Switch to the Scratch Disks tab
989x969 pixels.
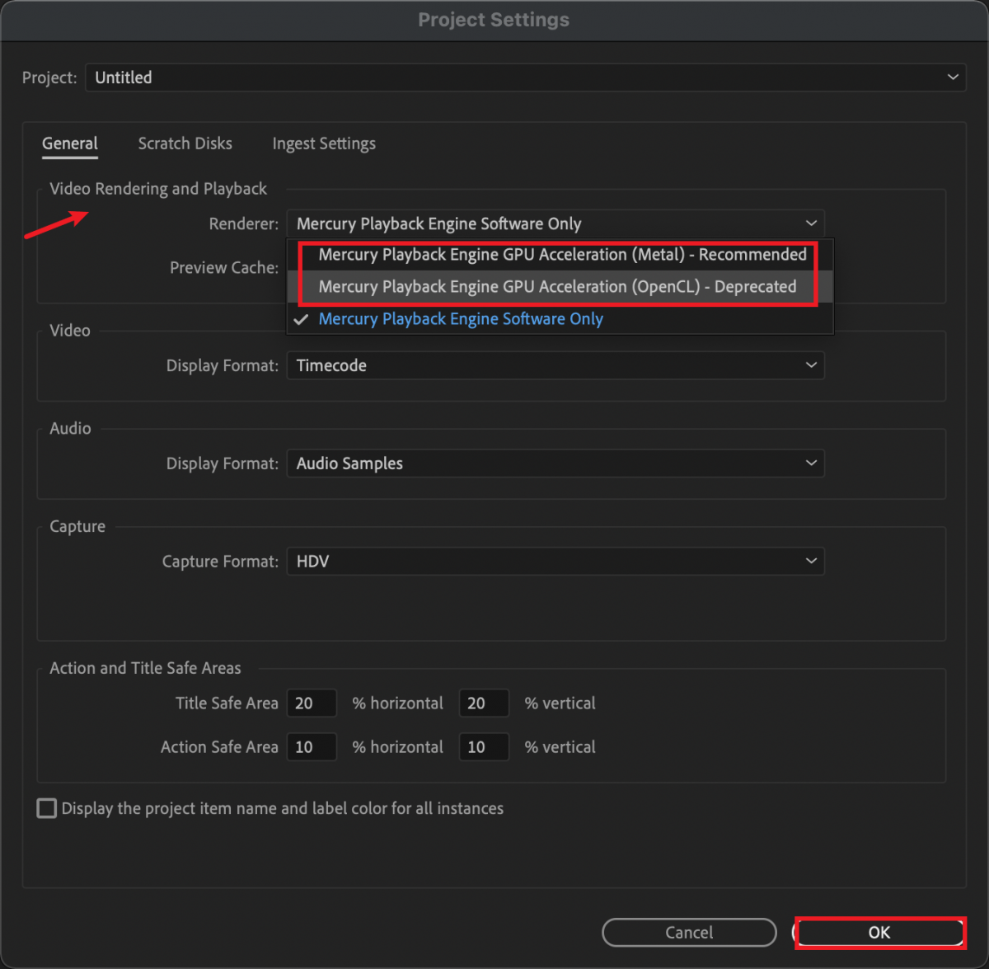[185, 143]
